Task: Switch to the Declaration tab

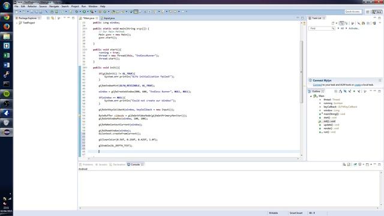Action: click(117, 164)
